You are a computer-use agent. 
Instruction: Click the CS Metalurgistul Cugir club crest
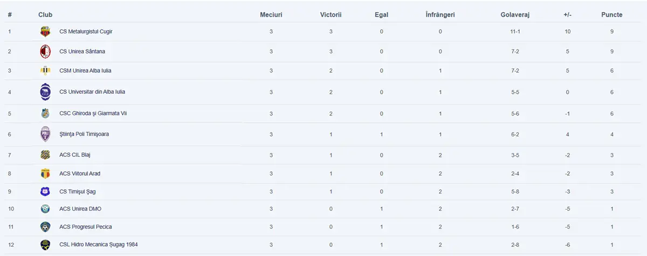[45, 32]
